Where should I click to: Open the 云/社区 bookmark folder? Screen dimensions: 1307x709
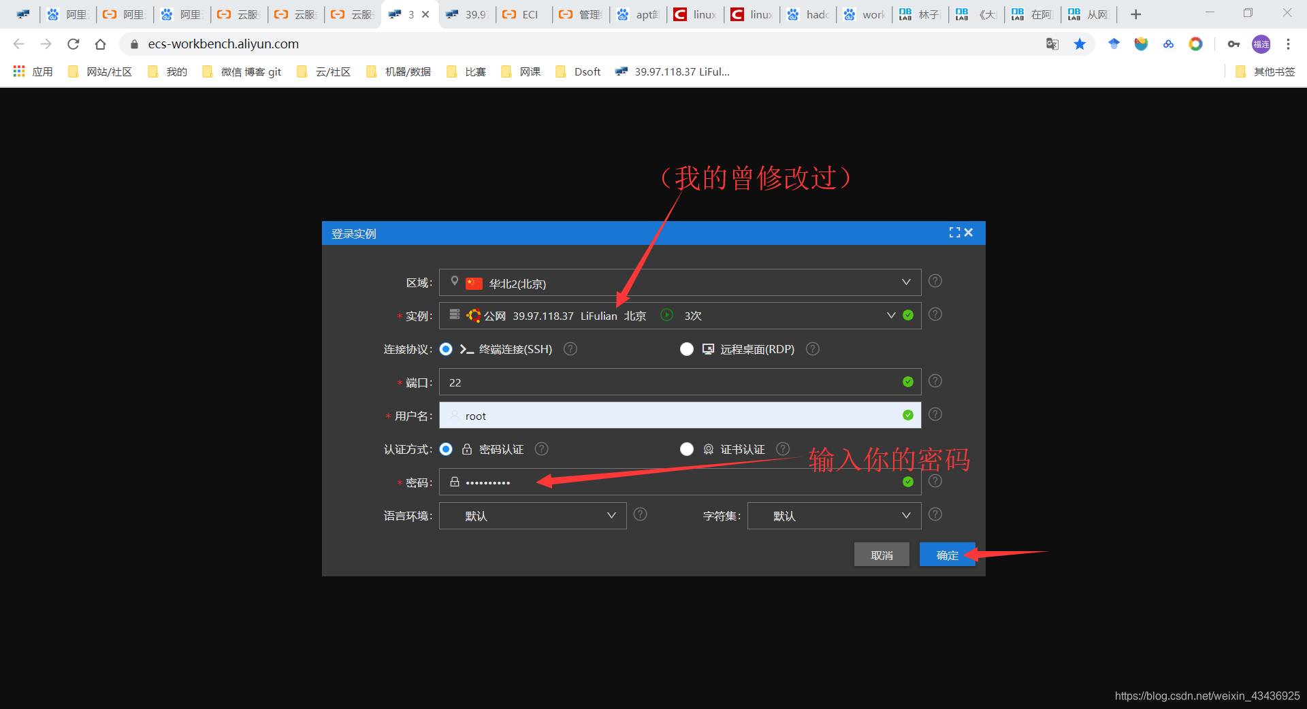(324, 71)
